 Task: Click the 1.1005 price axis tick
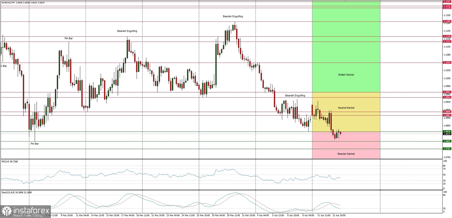point(447,78)
